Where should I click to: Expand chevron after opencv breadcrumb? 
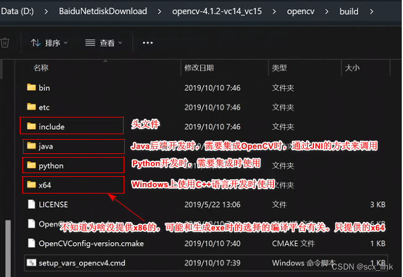(x=327, y=12)
